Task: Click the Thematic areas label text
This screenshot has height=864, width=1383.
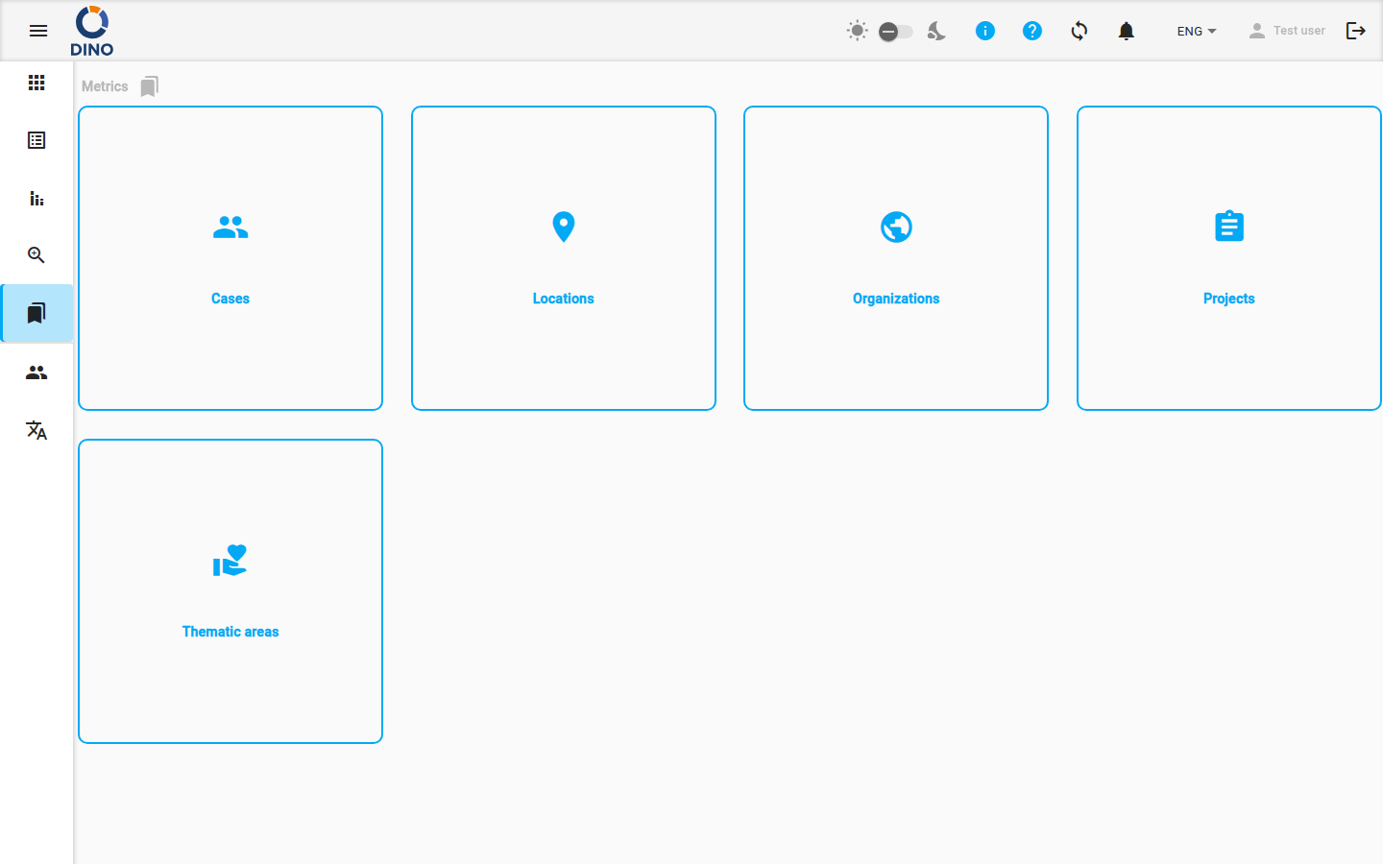Action: pyautogui.click(x=230, y=632)
